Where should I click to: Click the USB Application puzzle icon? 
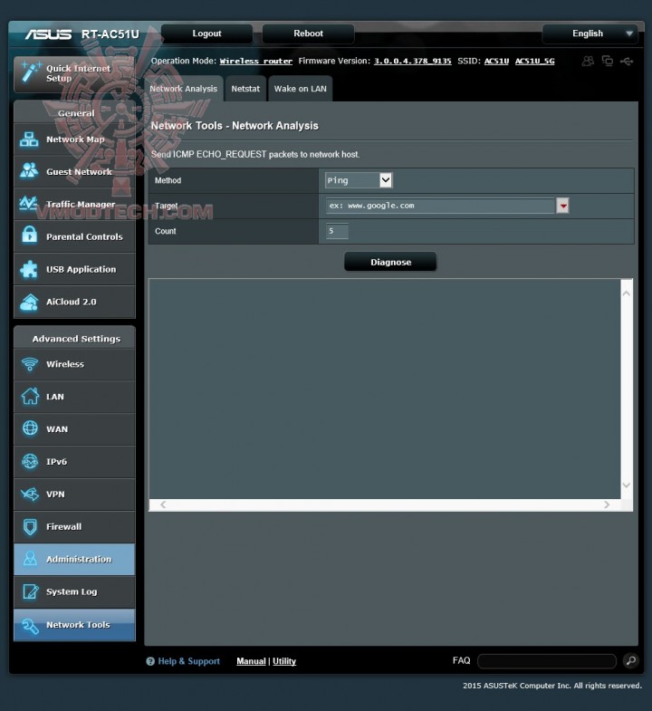(x=29, y=269)
